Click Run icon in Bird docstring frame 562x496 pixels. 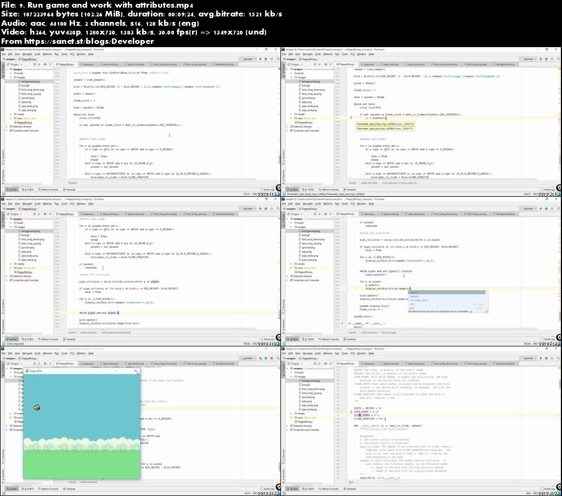[541, 358]
